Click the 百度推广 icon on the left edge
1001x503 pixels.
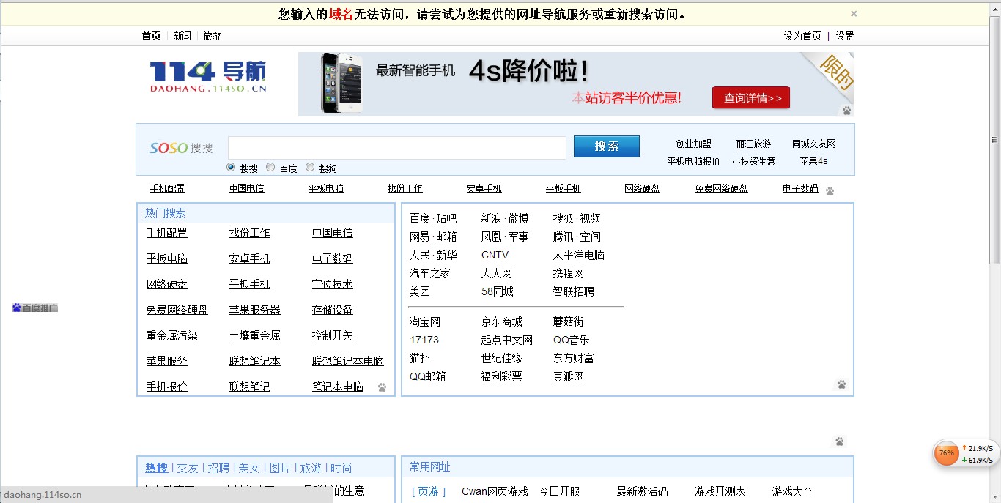[x=34, y=308]
